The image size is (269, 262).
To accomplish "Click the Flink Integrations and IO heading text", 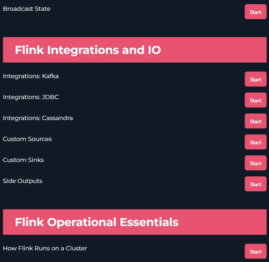I will (88, 50).
